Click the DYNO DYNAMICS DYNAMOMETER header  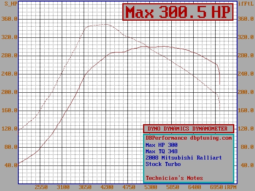[x=188, y=129]
